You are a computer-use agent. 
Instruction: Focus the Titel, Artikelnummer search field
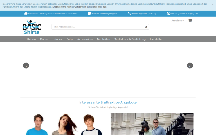click(98, 27)
